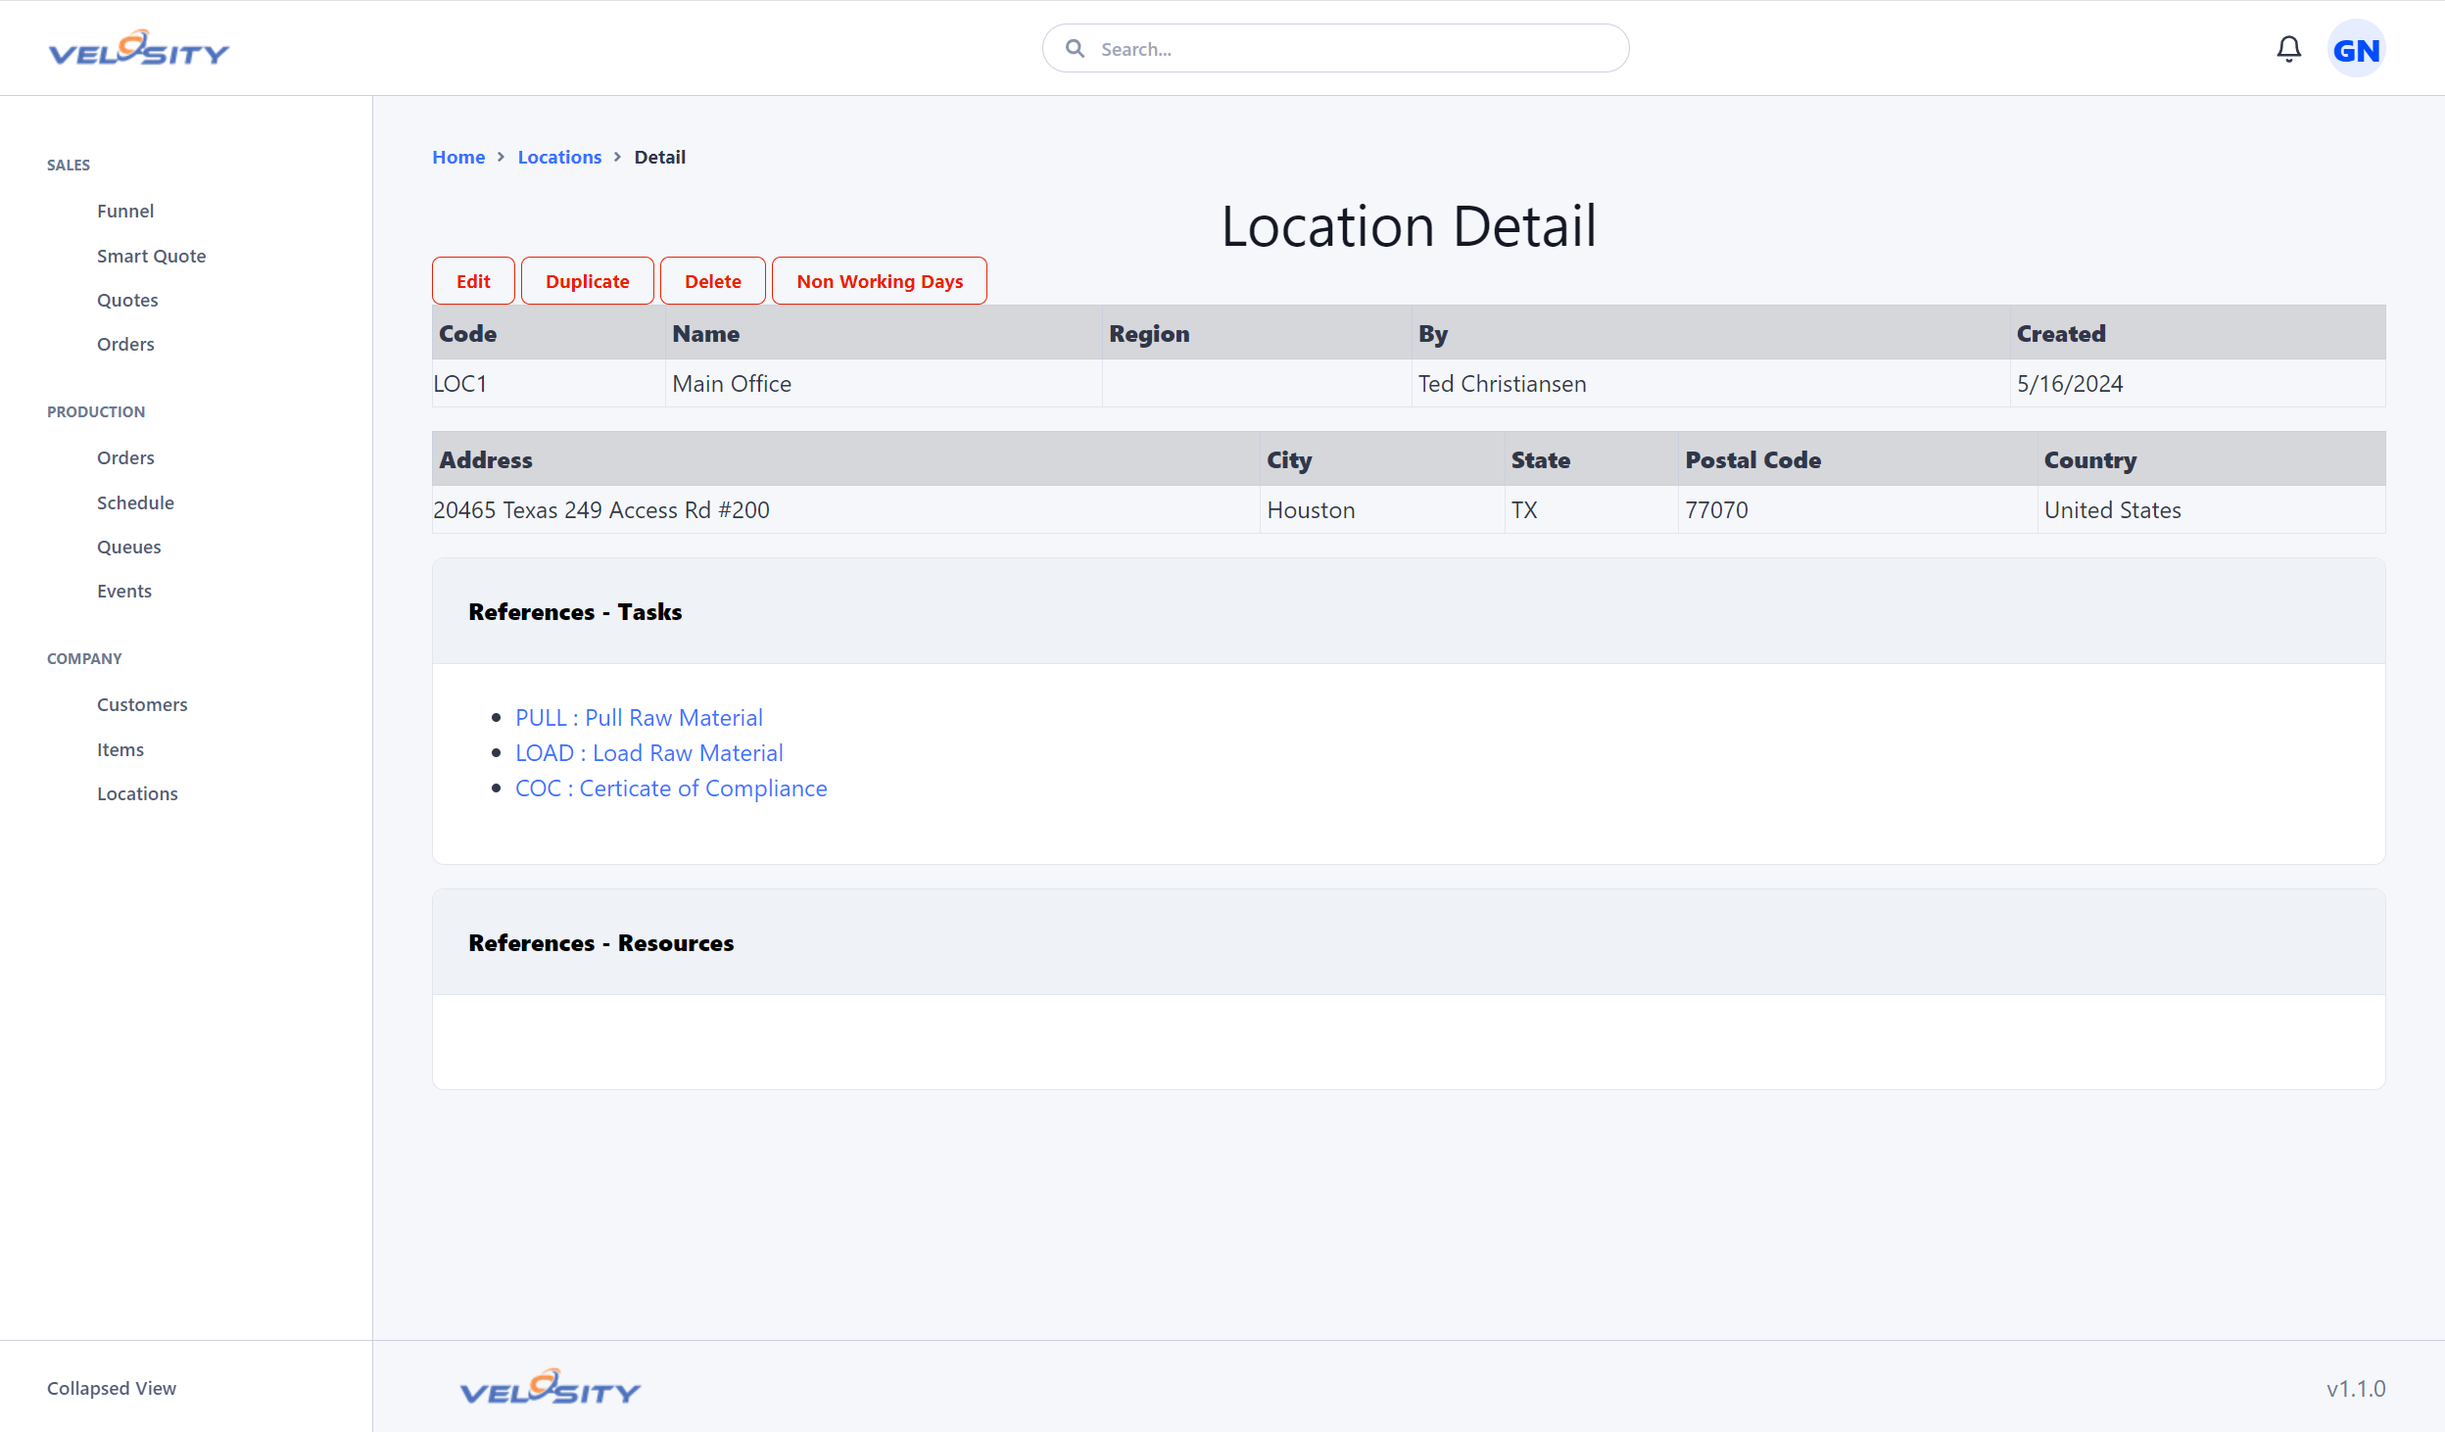This screenshot has width=2445, height=1432.
Task: Go to Locations breadcrumb
Action: click(559, 157)
